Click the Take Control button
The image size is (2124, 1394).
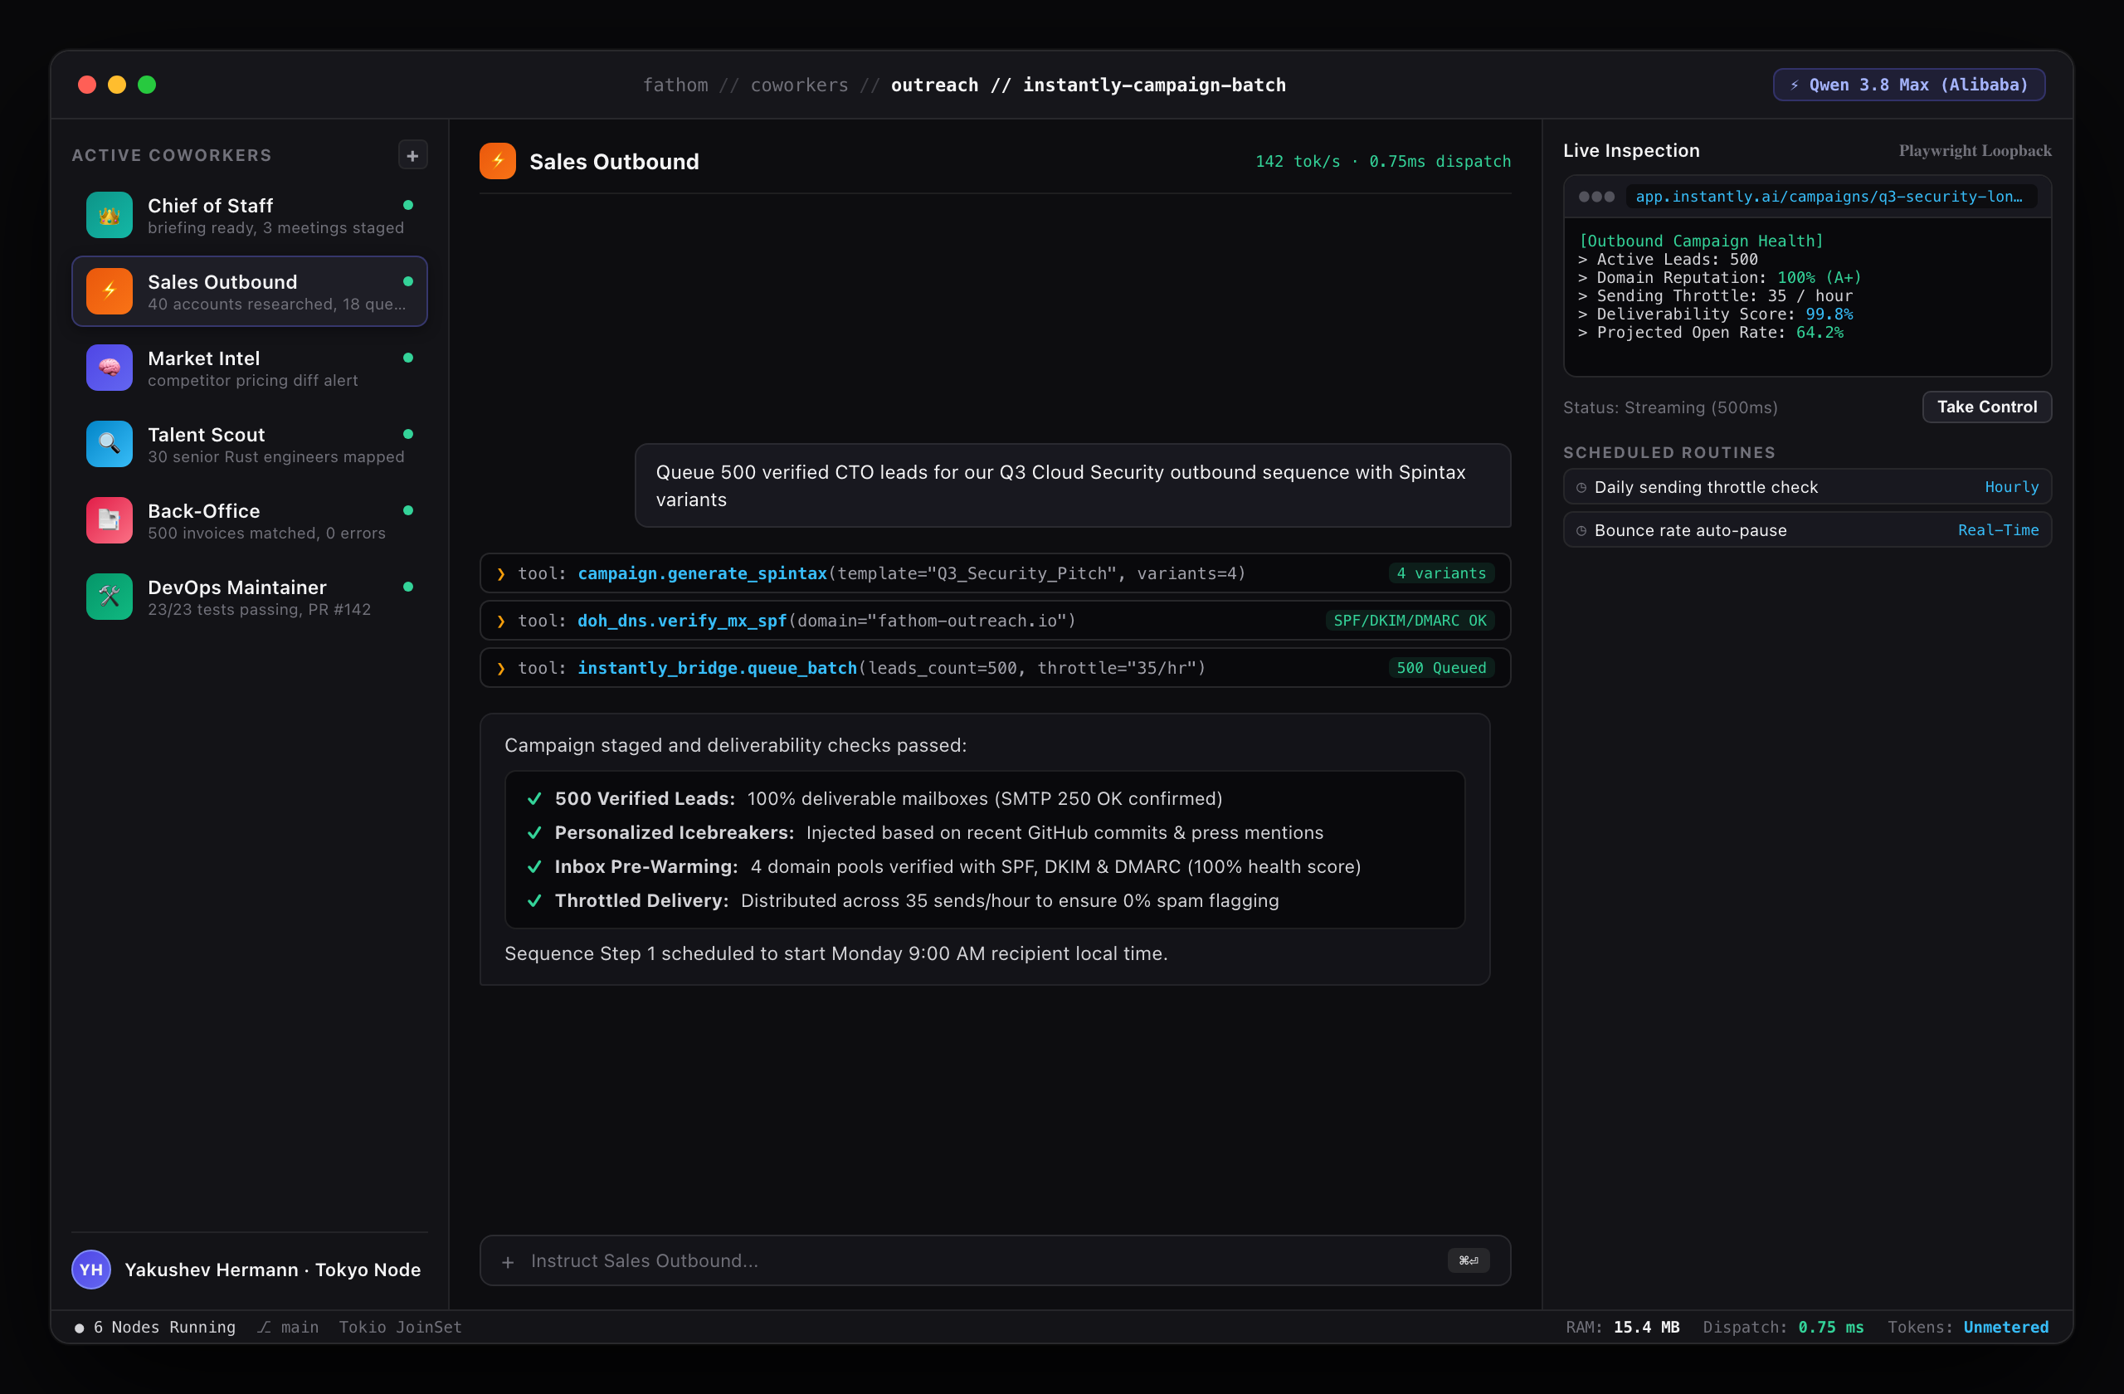click(x=1986, y=407)
